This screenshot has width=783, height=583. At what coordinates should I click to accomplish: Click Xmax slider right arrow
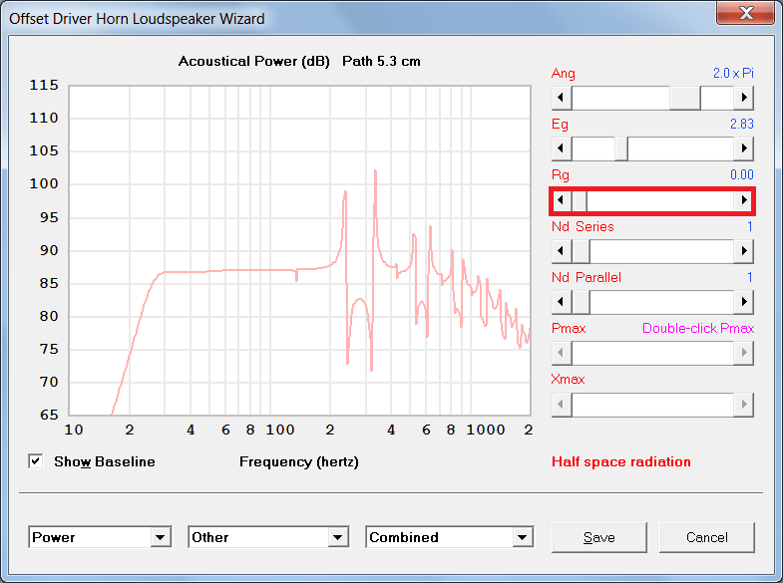click(743, 404)
